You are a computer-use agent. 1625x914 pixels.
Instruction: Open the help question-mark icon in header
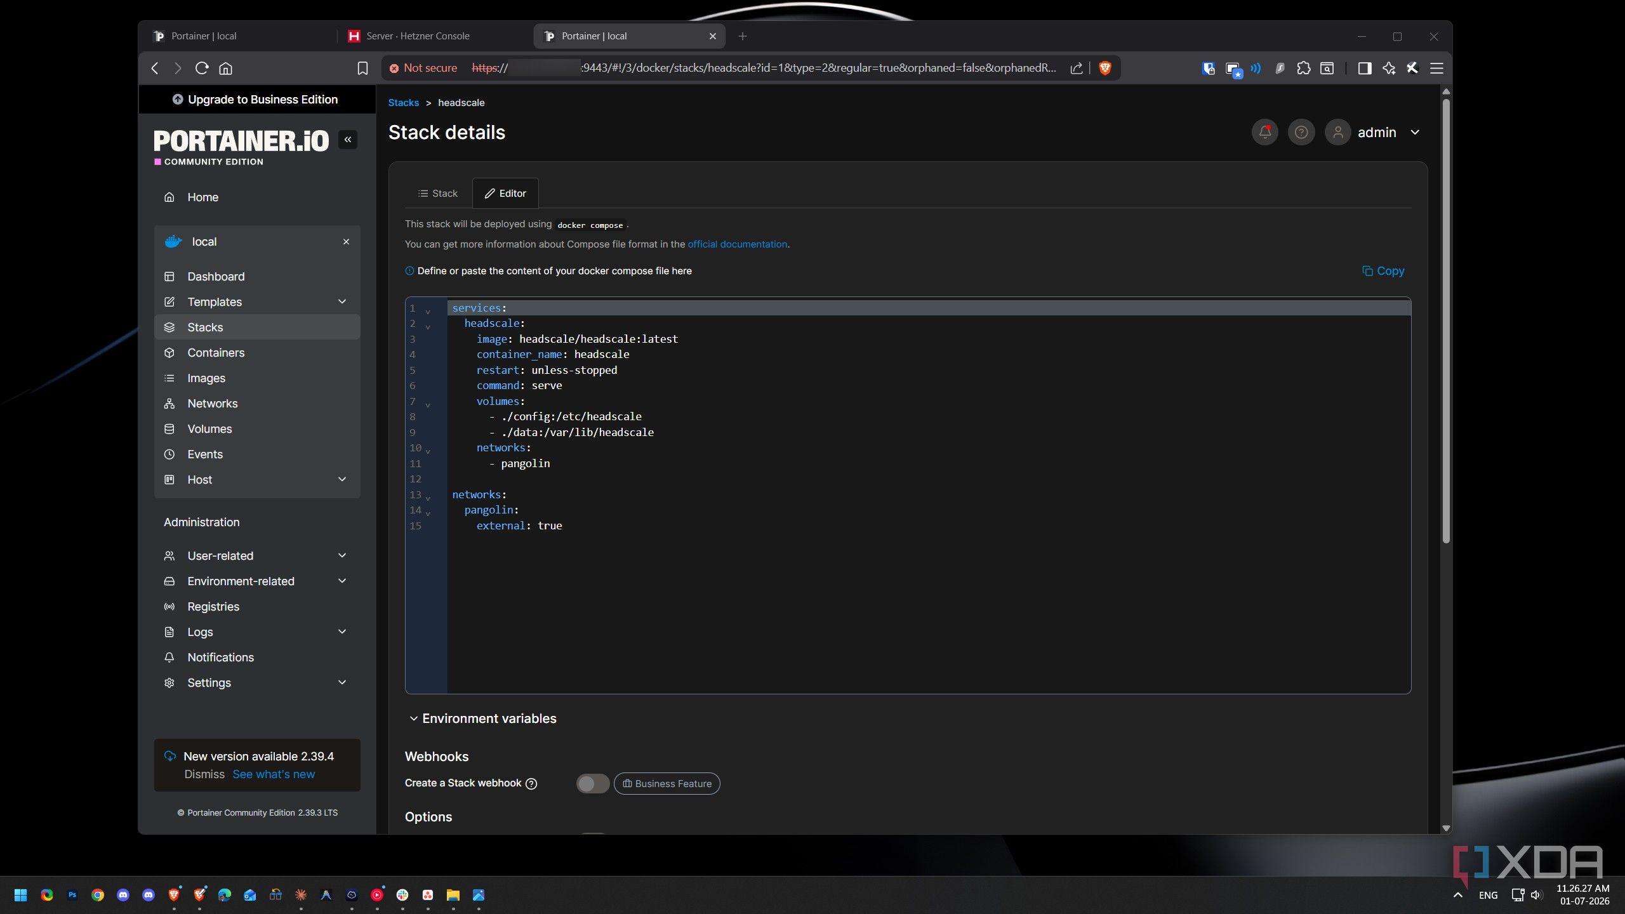pos(1301,132)
